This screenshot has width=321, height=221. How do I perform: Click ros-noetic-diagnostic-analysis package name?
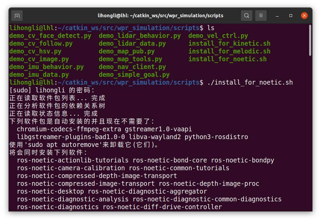[x=73, y=199]
